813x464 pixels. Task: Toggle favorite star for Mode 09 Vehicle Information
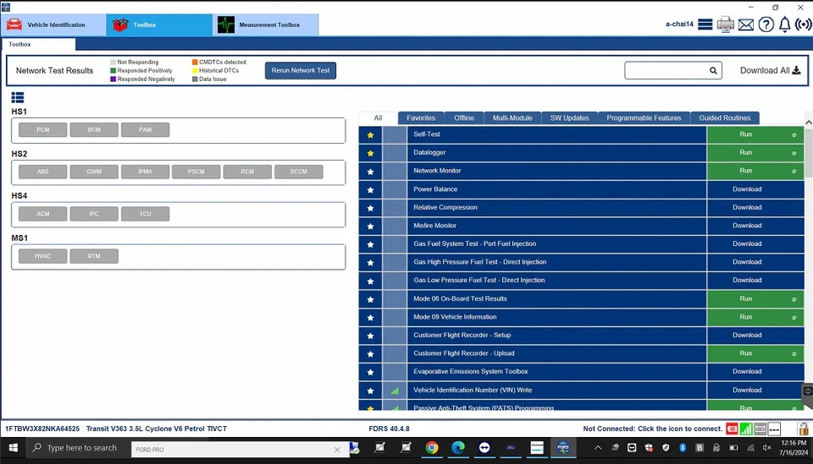(x=370, y=318)
